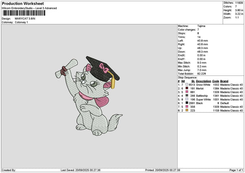The height and width of the screenshot is (173, 245).
Task: Click the Battleship gray color swatch
Action: coord(187,95)
